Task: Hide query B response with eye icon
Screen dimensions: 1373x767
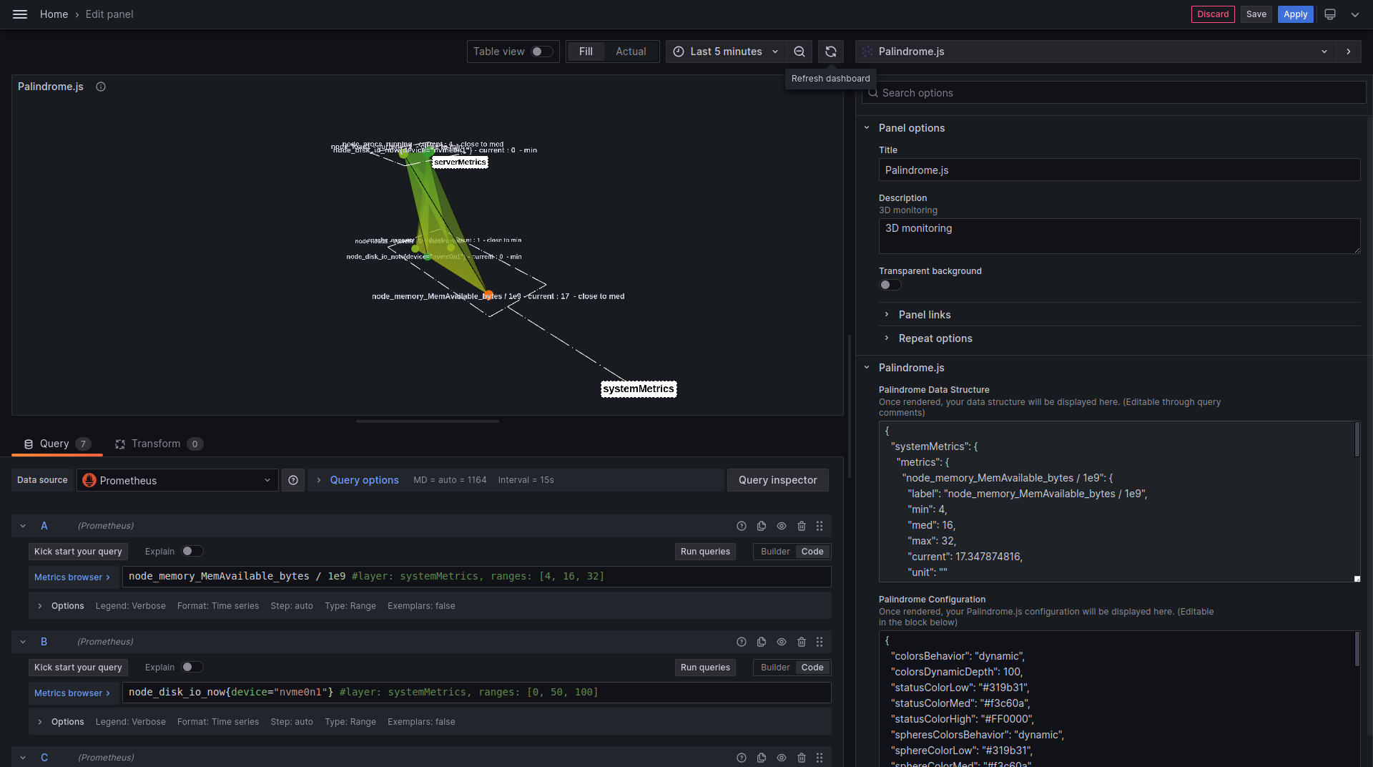Action: 782,642
